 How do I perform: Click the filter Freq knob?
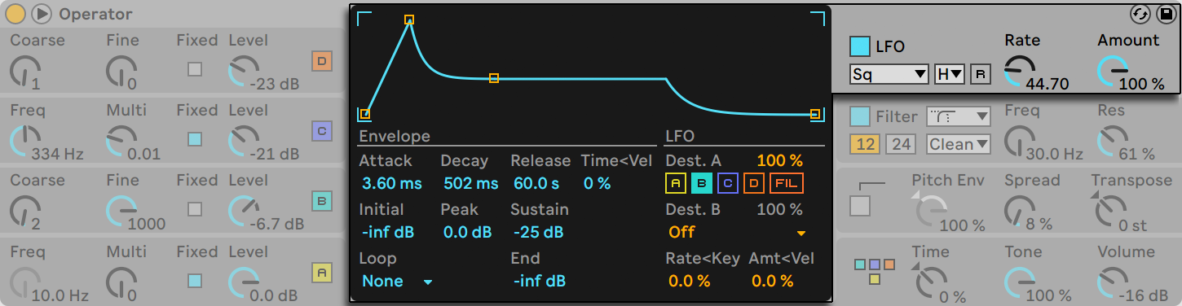pyautogui.click(x=1019, y=142)
